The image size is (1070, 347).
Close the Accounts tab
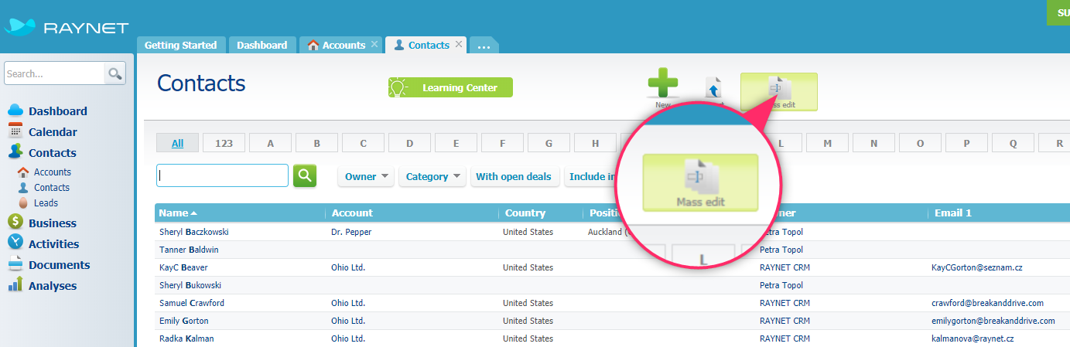coord(374,44)
